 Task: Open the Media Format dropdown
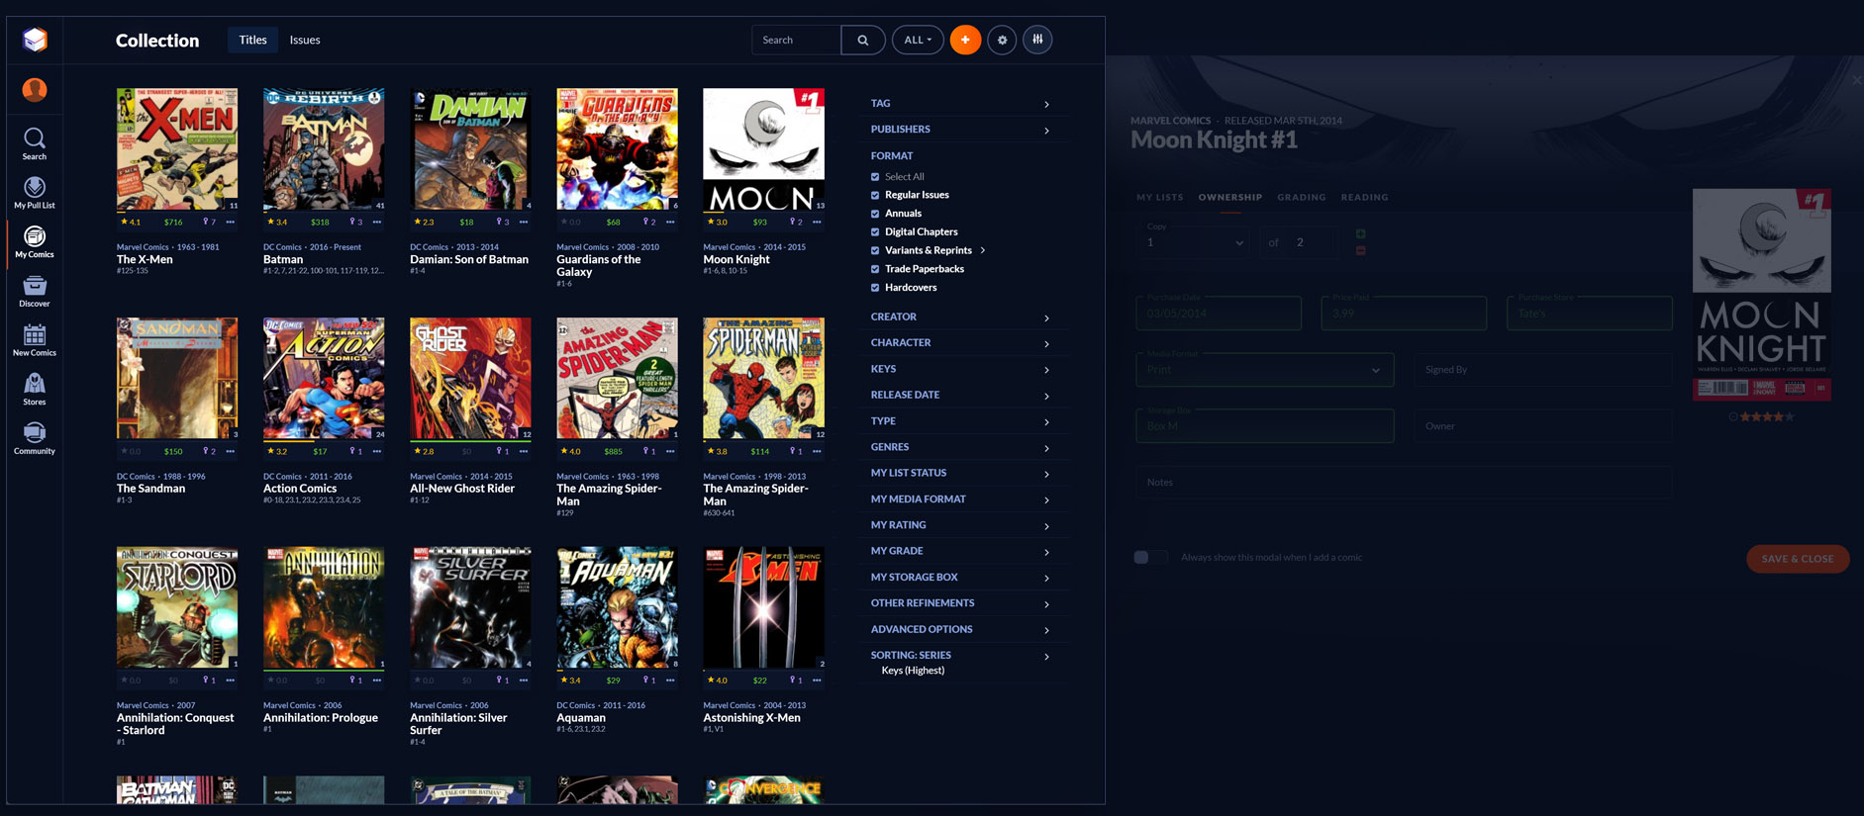pos(1265,370)
